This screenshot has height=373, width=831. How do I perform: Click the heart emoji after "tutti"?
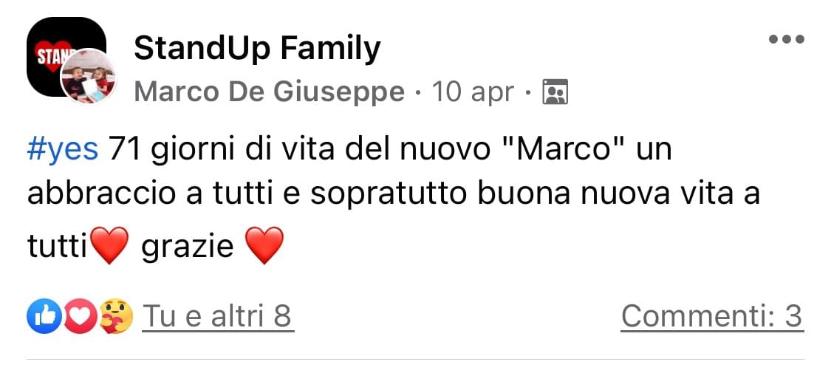(109, 246)
